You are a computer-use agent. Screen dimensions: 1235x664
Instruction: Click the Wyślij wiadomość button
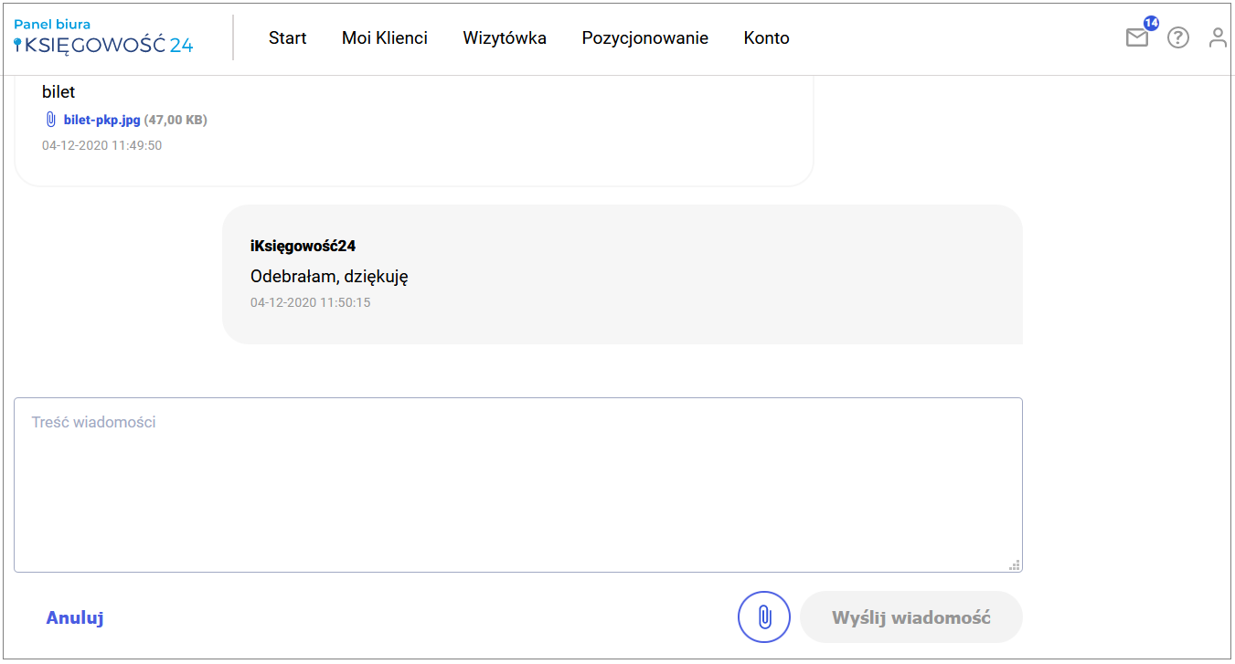[x=910, y=617]
